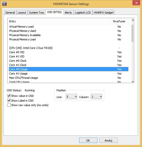Click the scroll up arrow of the sensor list
Screen dimensions: 142x147
133,20
